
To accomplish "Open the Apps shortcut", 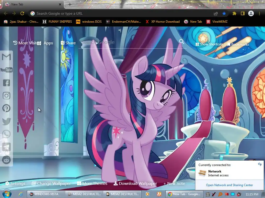I will coord(45,43).
